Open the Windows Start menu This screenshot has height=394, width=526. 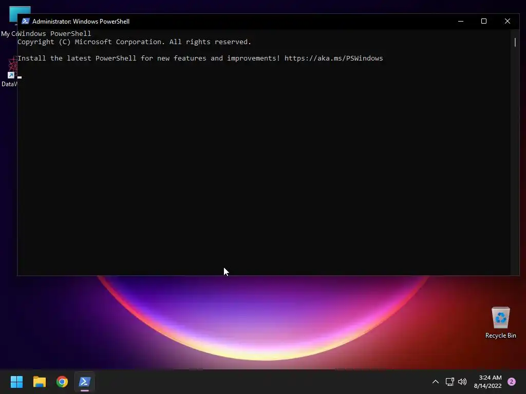(16, 382)
